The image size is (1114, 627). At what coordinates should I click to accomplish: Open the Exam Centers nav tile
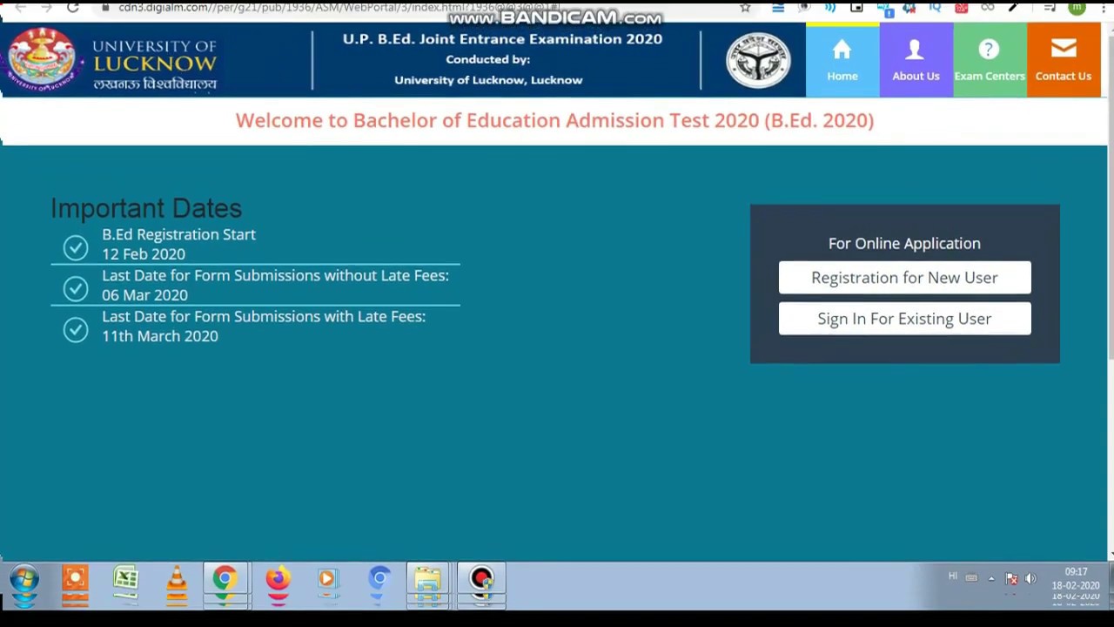tap(990, 60)
